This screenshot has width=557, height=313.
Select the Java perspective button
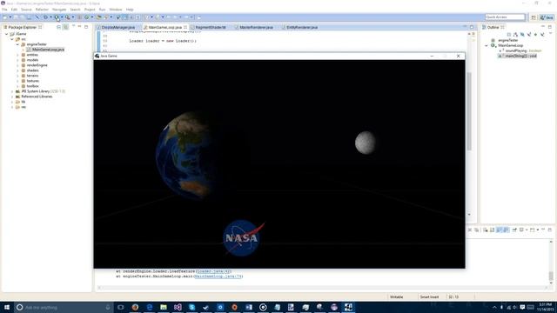(547, 17)
